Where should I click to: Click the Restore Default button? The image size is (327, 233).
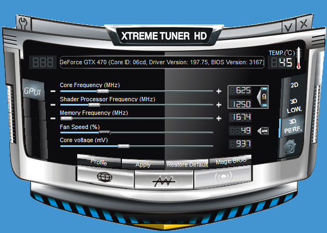(x=187, y=164)
